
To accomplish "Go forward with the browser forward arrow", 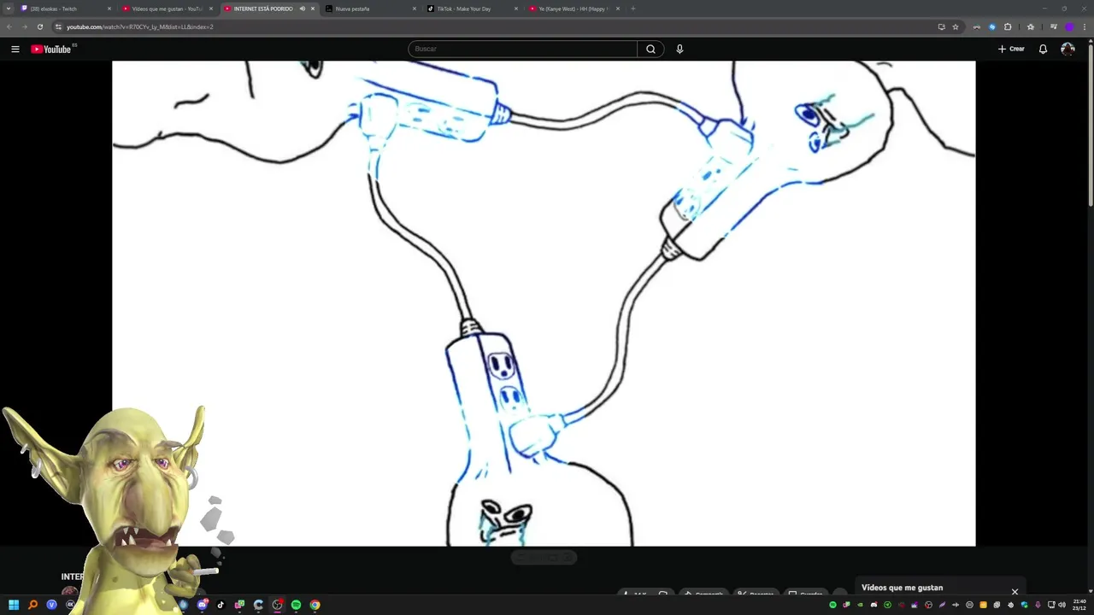I will coord(24,26).
